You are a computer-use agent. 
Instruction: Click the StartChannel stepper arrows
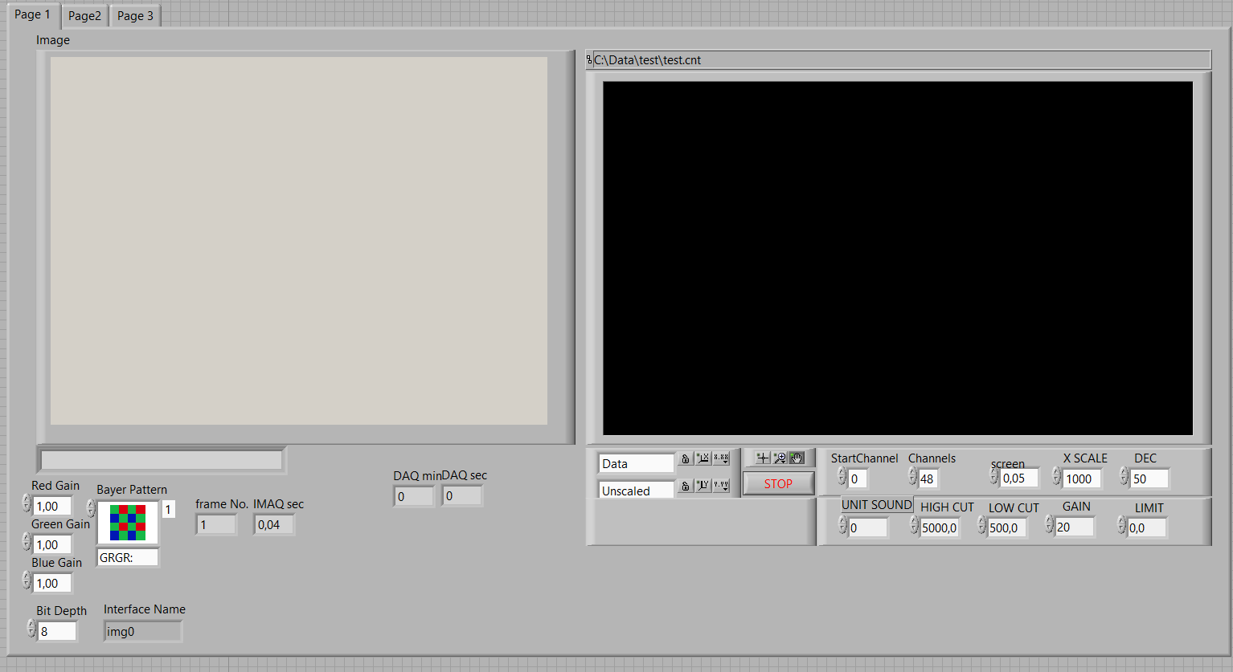pos(842,476)
